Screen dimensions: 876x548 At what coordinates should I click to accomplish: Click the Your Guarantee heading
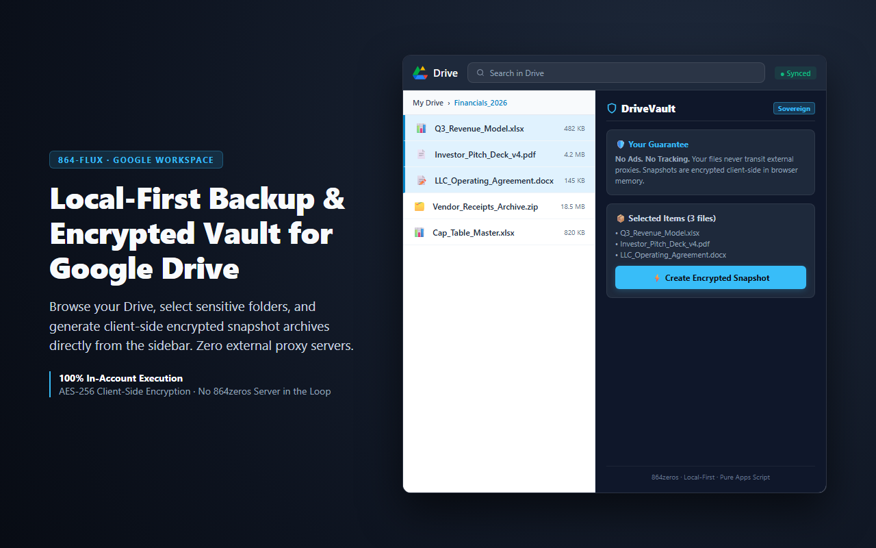click(658, 145)
